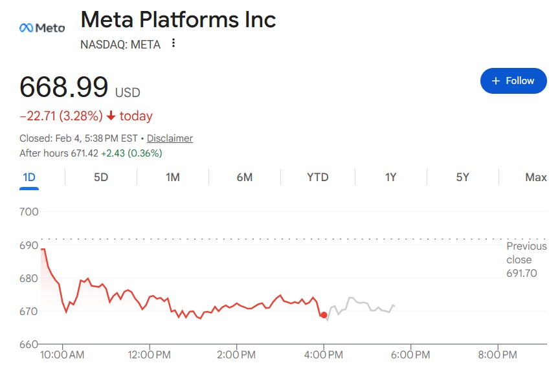The height and width of the screenshot is (370, 560).
Task: Open the Disclaimer link
Action: (x=170, y=138)
